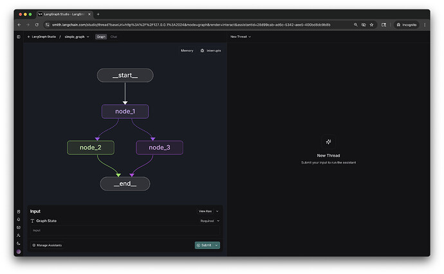Reload the page in the browser
The height and width of the screenshot is (274, 444).
pyautogui.click(x=37, y=24)
